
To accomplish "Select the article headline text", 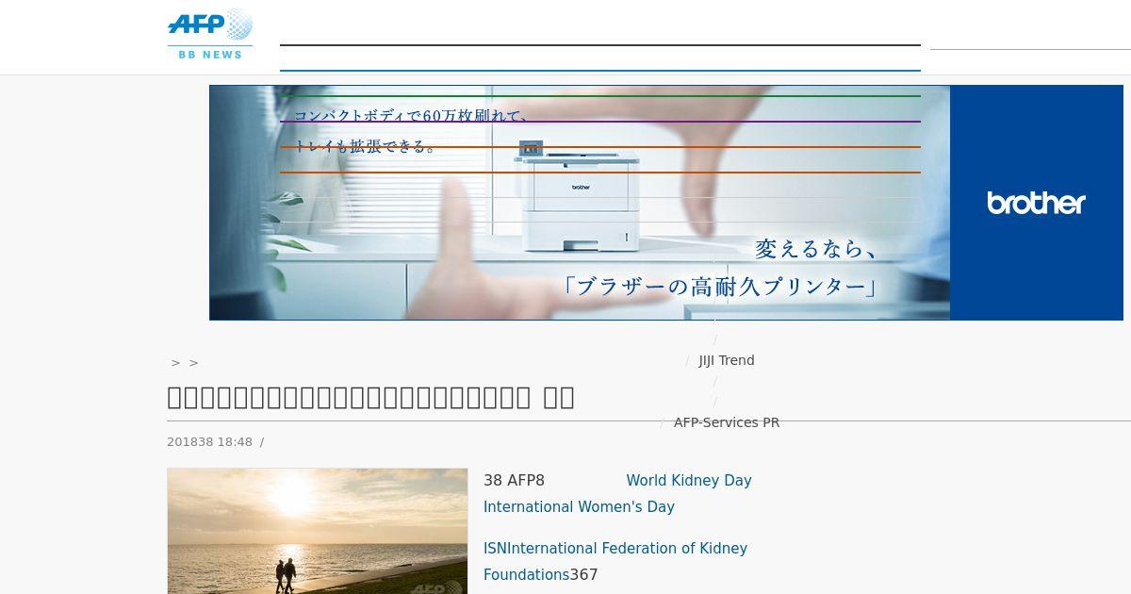I will [370, 398].
